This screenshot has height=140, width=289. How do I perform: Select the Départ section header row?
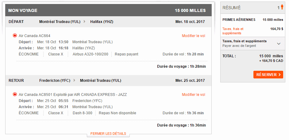click(108, 22)
